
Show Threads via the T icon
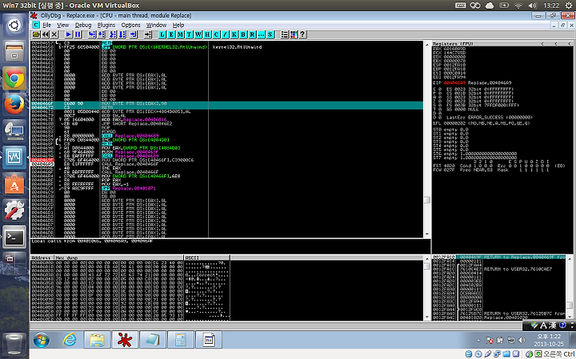click(x=189, y=34)
